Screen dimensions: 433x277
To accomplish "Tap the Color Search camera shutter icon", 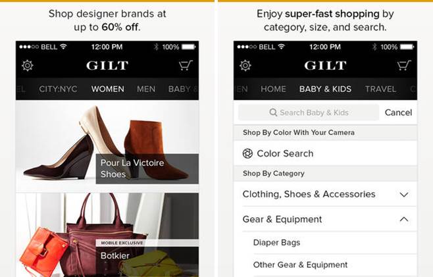I will (247, 153).
